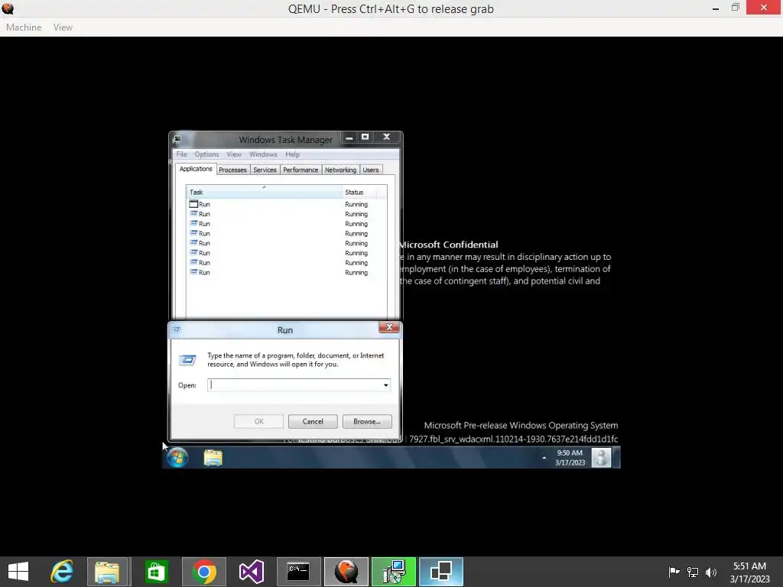Expand the Open combo box dropdown arrow
This screenshot has height=587, width=783.
pos(385,385)
